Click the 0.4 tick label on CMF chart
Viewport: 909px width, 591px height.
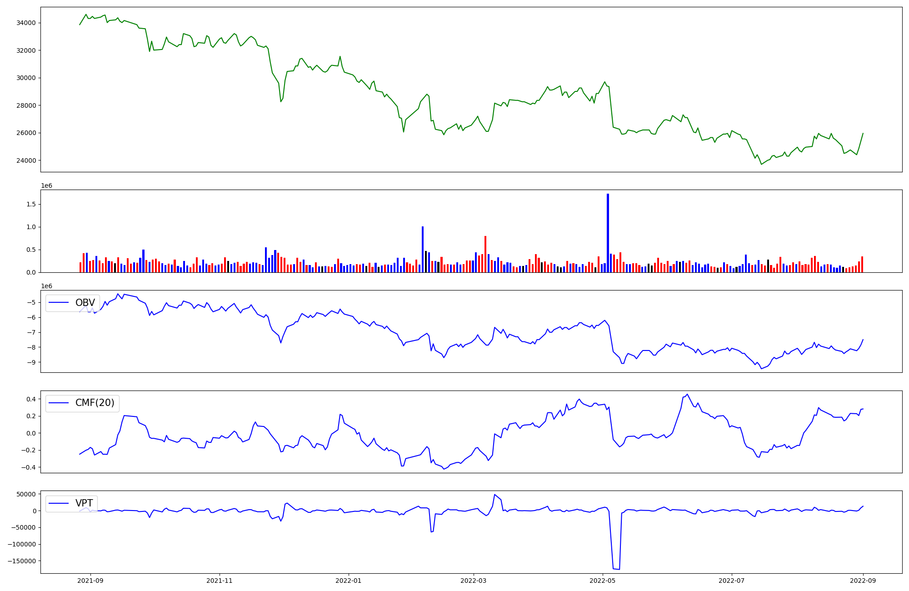[31, 399]
